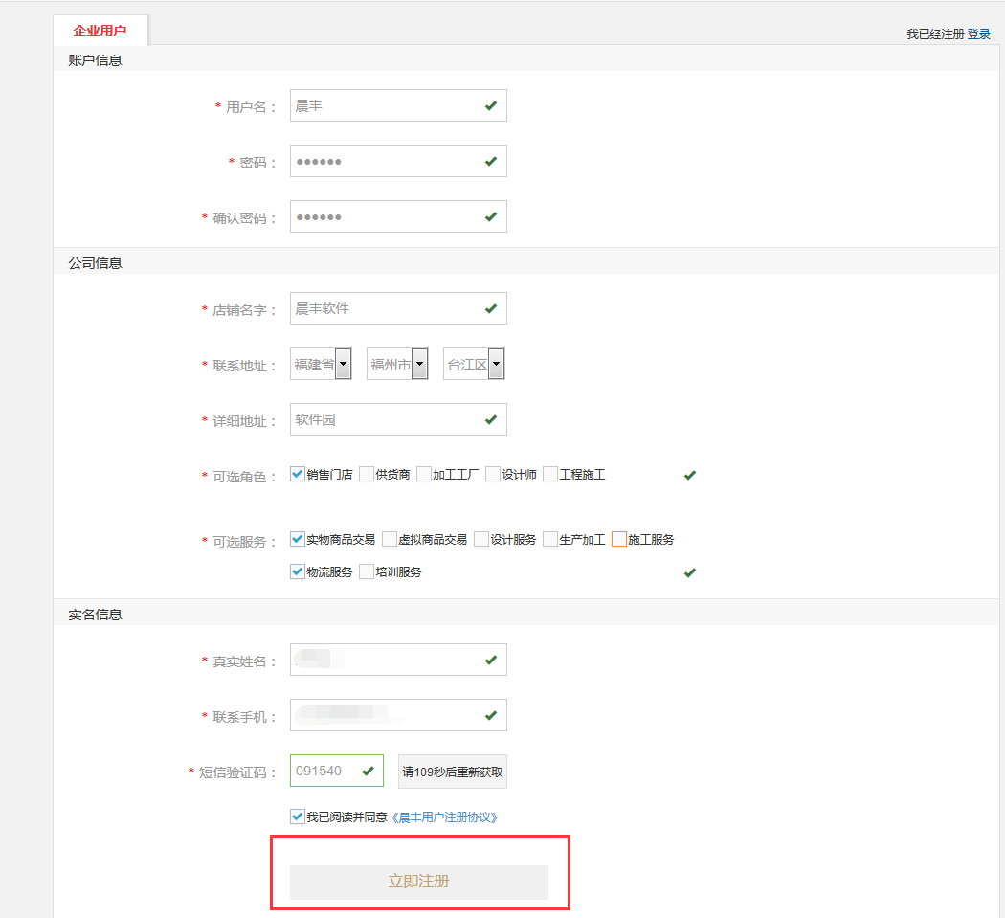1005x918 pixels.
Task: Click the checkmark inside 短信验证码 field
Action: point(368,770)
